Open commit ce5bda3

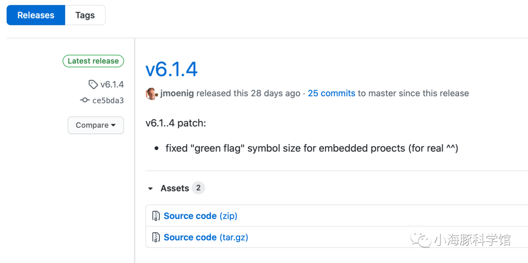coord(108,100)
